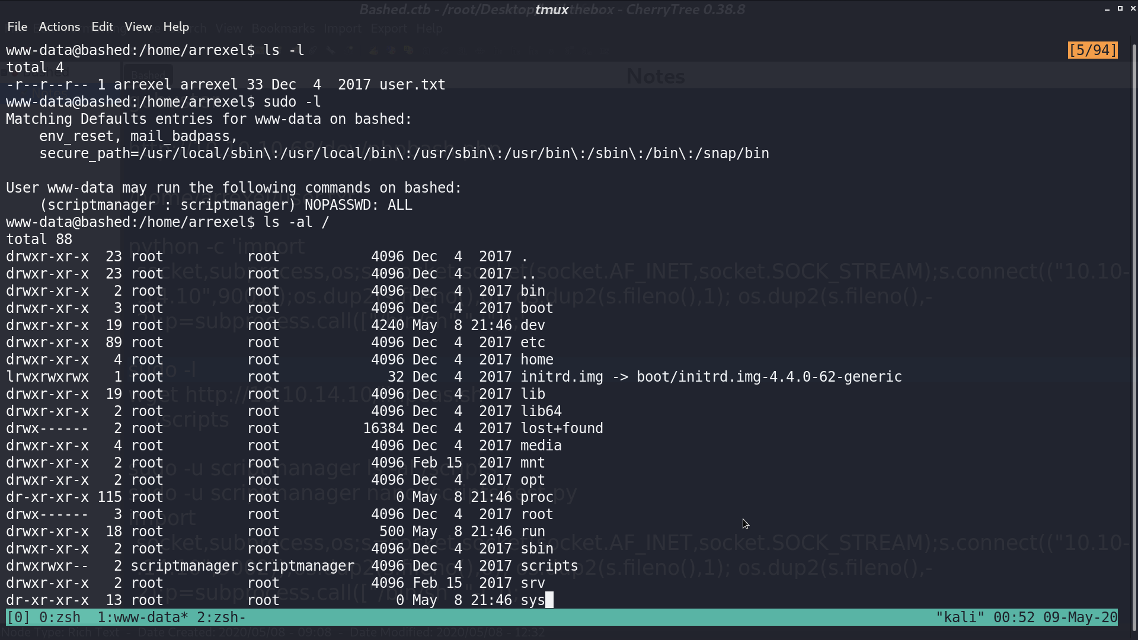Close the terminal window
1138x640 pixels.
(1133, 9)
